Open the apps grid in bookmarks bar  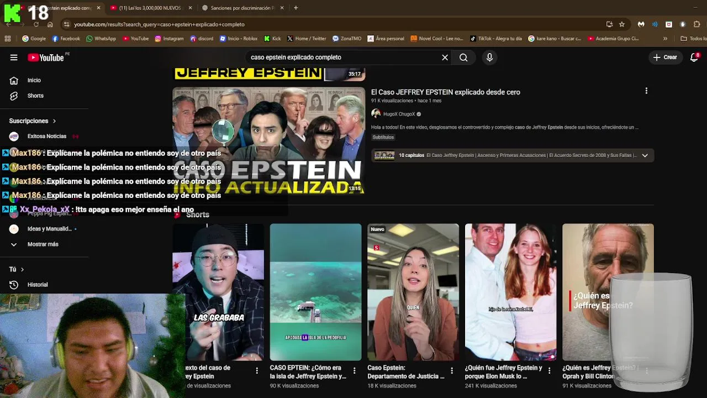7,39
